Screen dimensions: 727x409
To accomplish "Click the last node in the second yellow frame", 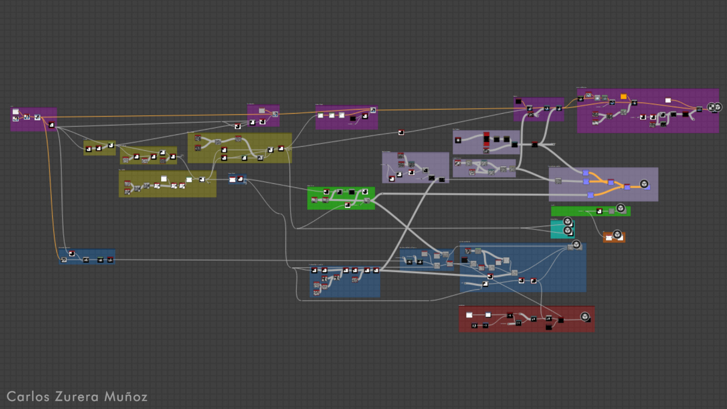I will [x=173, y=157].
